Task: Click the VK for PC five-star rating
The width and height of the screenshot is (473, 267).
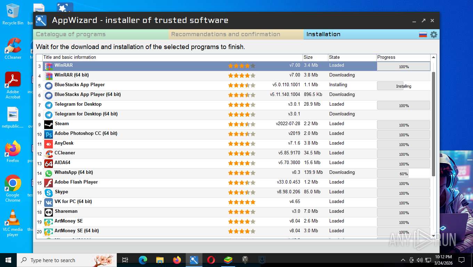Action: click(x=242, y=202)
